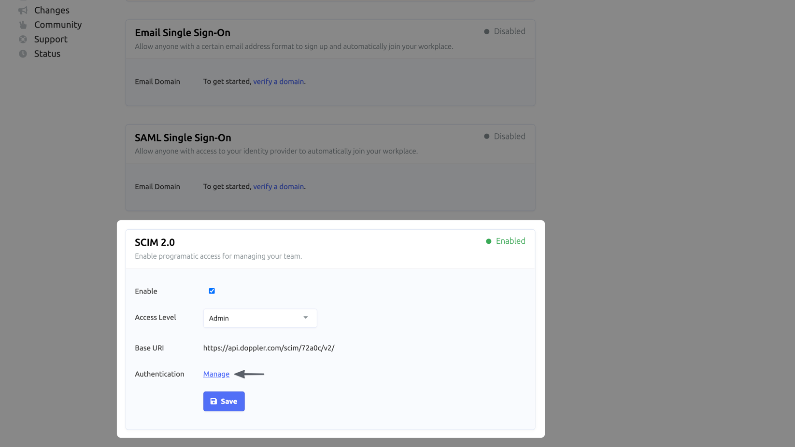Open Changes in the sidebar
The image size is (795, 447).
[52, 10]
